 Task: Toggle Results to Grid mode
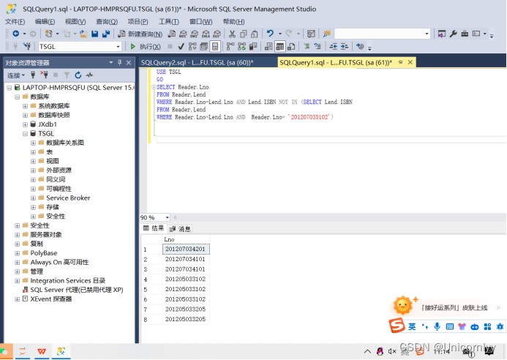click(x=280, y=47)
